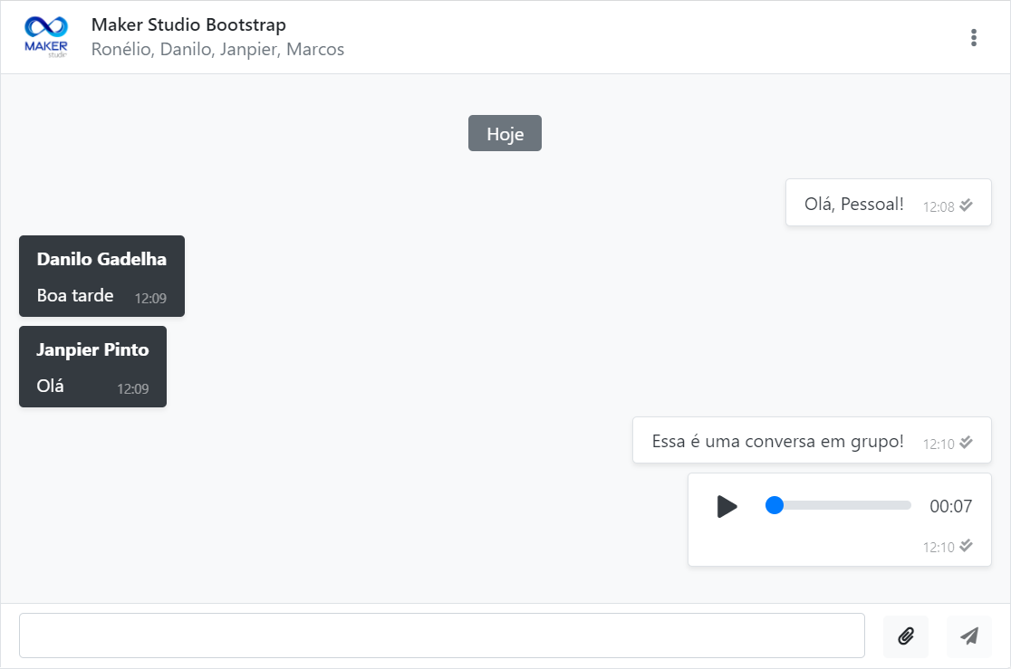This screenshot has width=1011, height=669.
Task: Select the Danilo Gadelha sender name
Action: tap(101, 259)
